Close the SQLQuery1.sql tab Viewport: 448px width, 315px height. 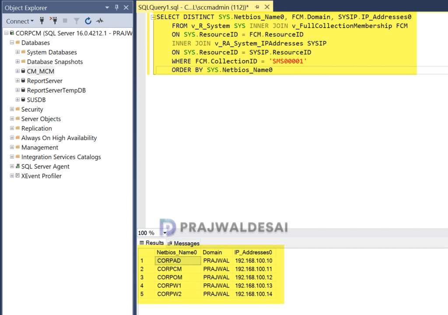click(x=267, y=7)
